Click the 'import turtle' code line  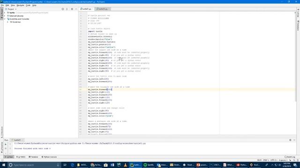click(x=95, y=31)
